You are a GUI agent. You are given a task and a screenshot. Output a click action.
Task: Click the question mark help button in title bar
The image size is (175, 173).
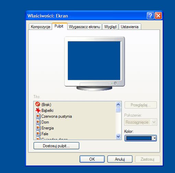(150, 16)
